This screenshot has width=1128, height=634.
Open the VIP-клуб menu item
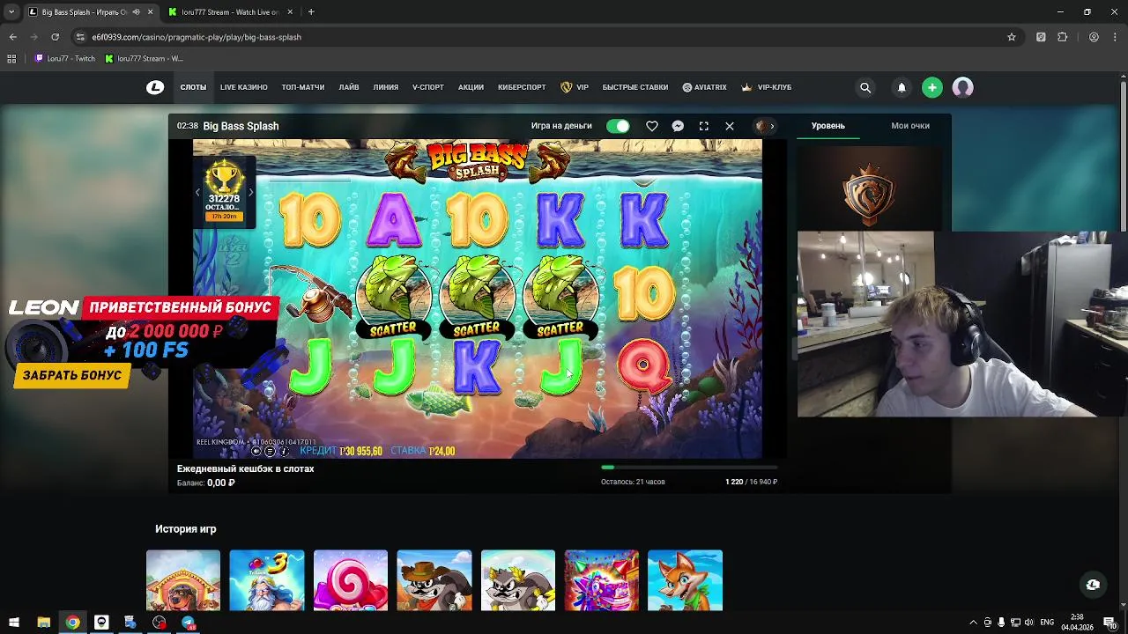coord(767,87)
